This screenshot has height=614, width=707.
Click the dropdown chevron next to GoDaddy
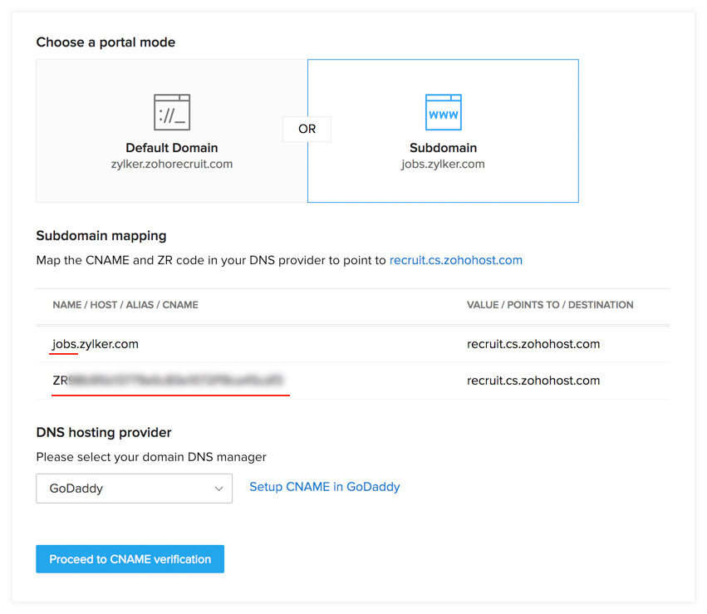coord(218,489)
